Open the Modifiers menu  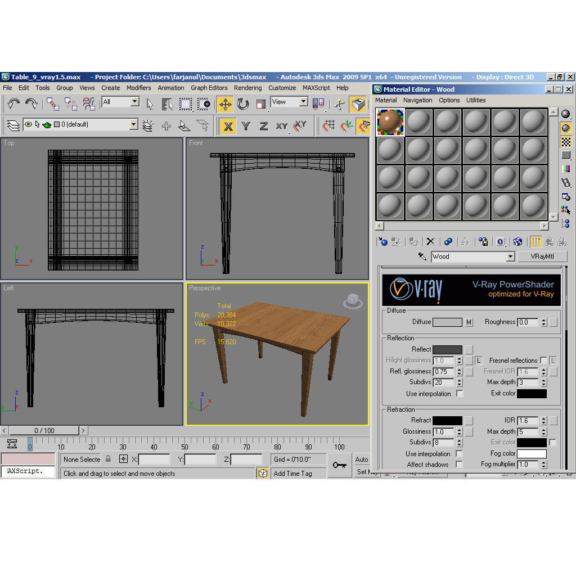click(138, 88)
